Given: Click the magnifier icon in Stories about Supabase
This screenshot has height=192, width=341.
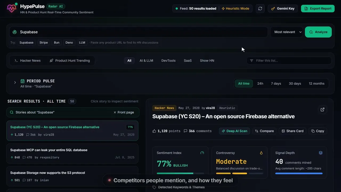Looking at the screenshot, I should 12,112.
